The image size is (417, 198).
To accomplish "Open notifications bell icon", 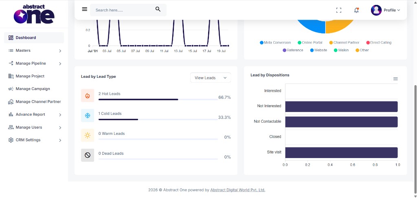I will (x=356, y=10).
